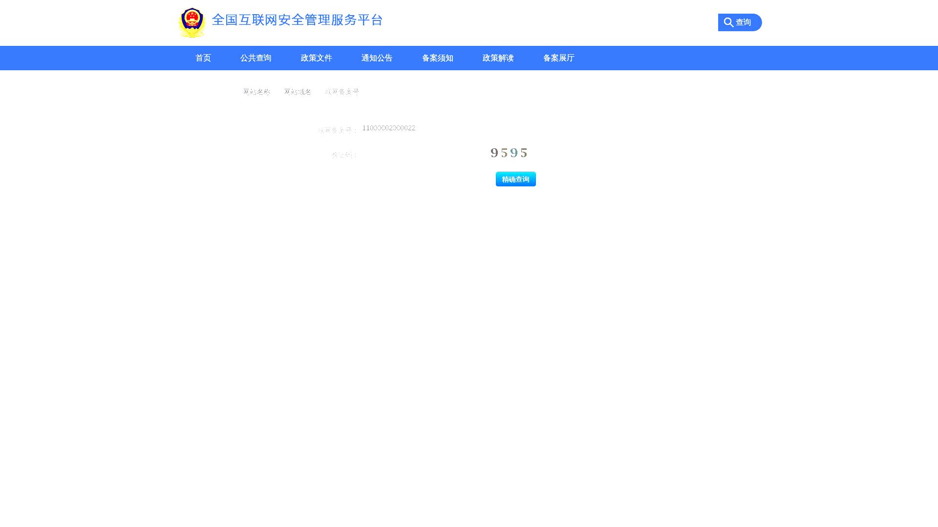
Task: Open the 公共查询 menu item
Action: 256,58
